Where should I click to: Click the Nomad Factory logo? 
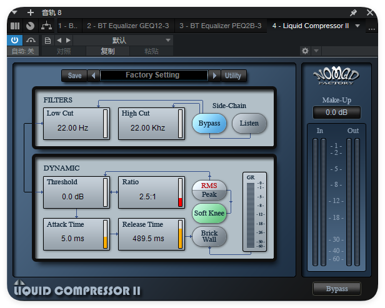coord(336,76)
